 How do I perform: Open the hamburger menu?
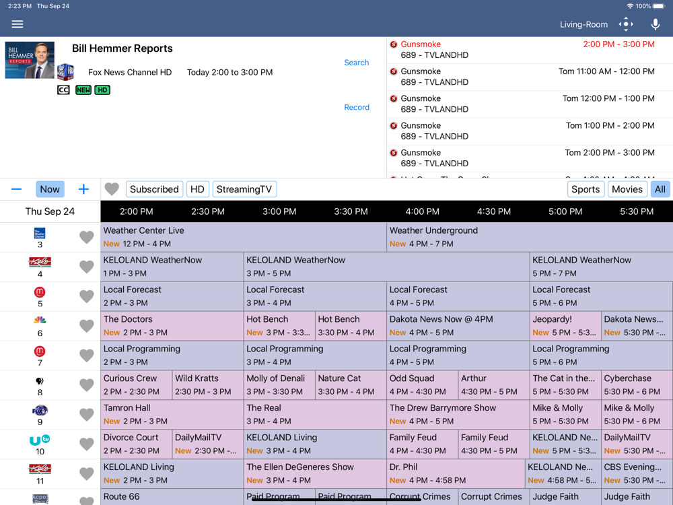(17, 24)
